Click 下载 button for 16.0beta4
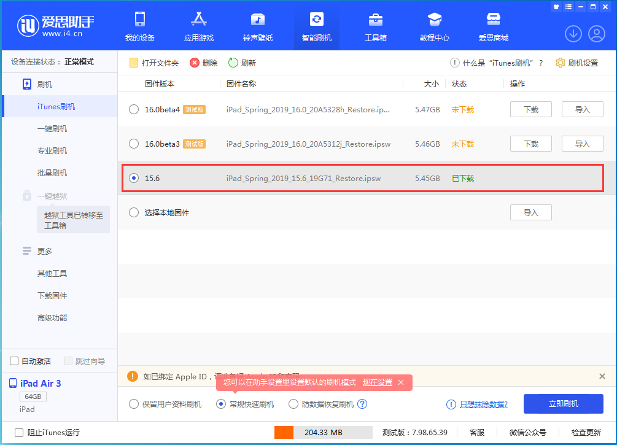 click(531, 109)
